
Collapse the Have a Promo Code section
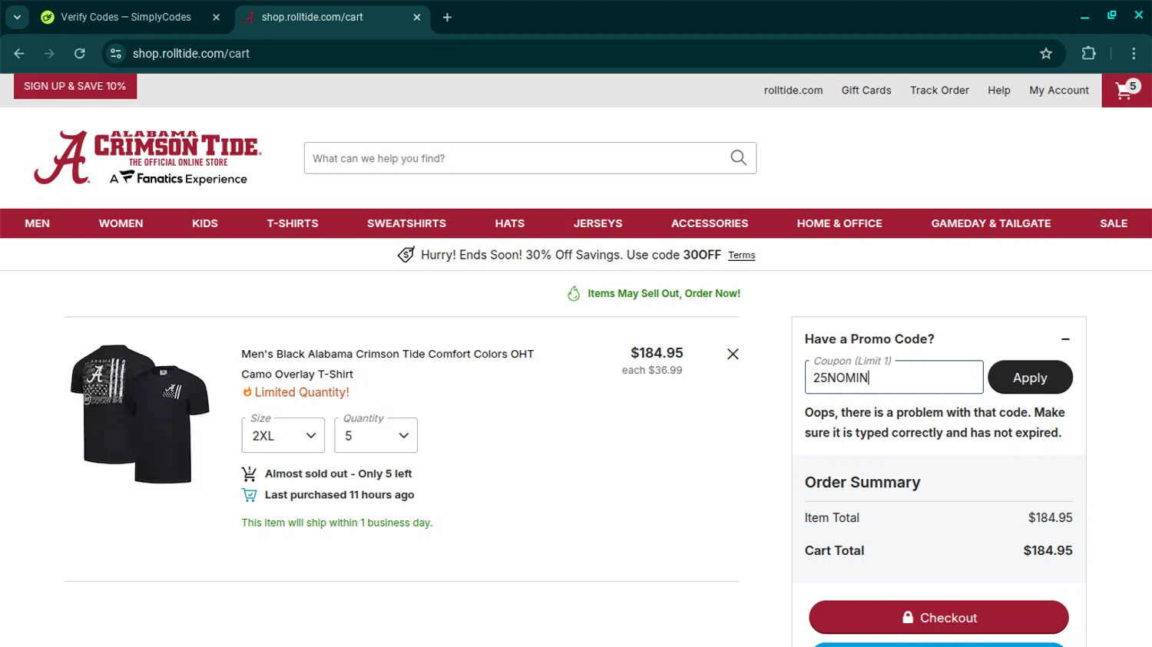click(1065, 339)
